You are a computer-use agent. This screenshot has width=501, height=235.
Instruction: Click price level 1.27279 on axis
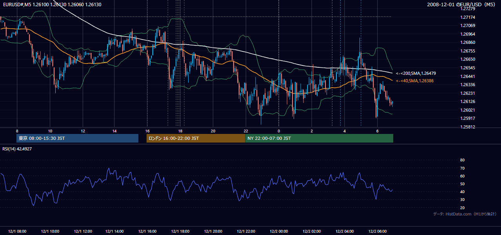(468, 9)
